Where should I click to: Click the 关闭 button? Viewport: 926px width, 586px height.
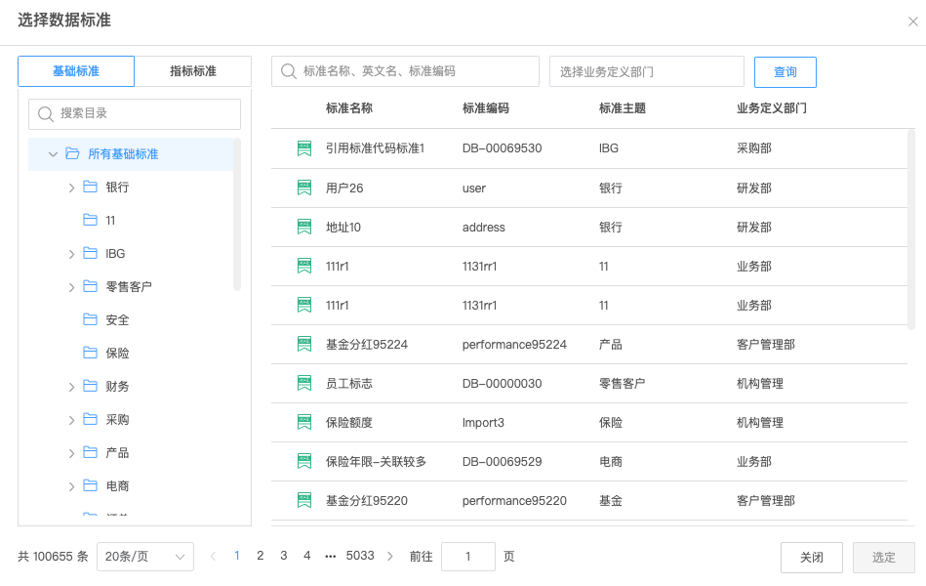[x=812, y=557]
